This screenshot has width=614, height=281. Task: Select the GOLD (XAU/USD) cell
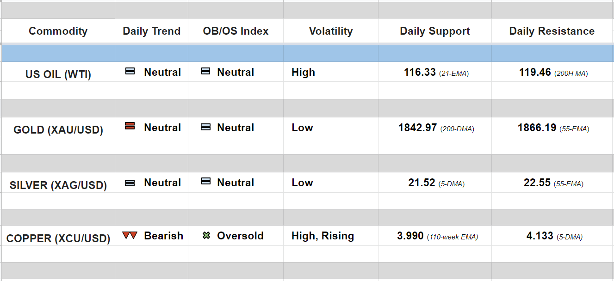[x=58, y=129]
